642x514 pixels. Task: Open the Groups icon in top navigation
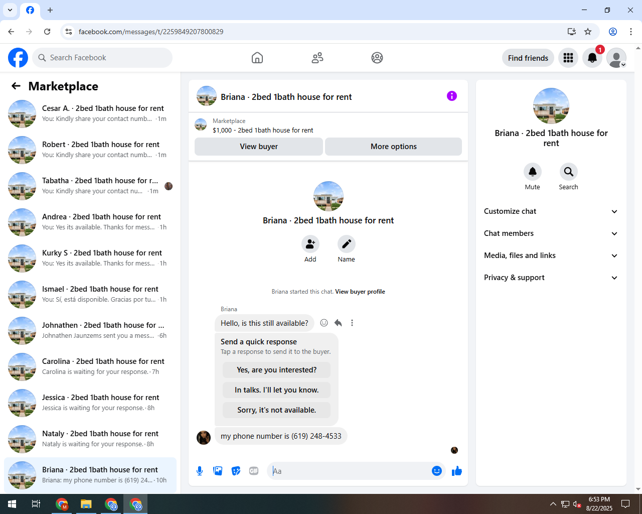tap(377, 58)
